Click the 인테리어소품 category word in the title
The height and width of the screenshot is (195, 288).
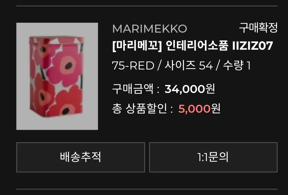click(197, 46)
